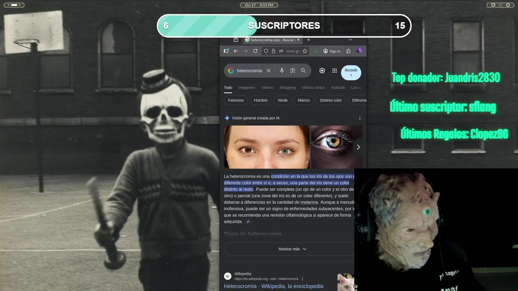Image resolution: width=518 pixels, height=291 pixels.
Task: Open the close-up eye image
Action: [336, 147]
